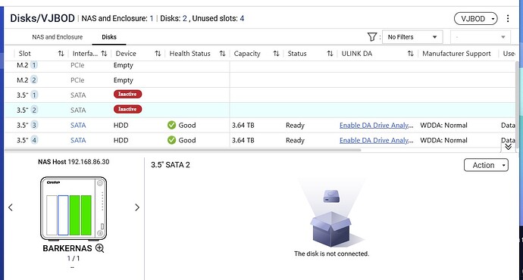Go to next enclosure with right arrow
The height and width of the screenshot is (280, 523).
(x=136, y=207)
